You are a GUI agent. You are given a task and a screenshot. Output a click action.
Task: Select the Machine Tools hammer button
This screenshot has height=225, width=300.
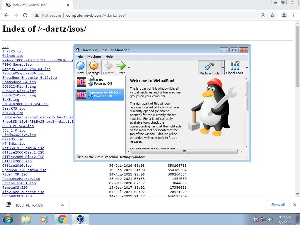pos(209,68)
